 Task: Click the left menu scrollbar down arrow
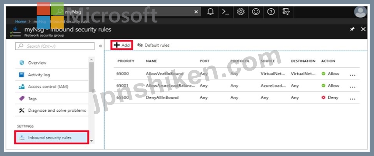92,141
